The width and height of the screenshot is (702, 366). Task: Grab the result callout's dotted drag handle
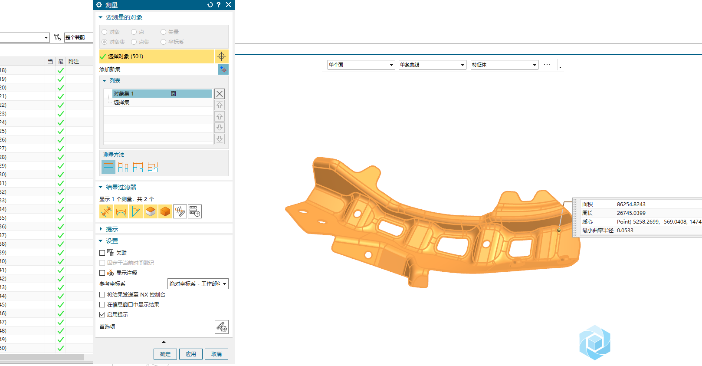pyautogui.click(x=575, y=218)
